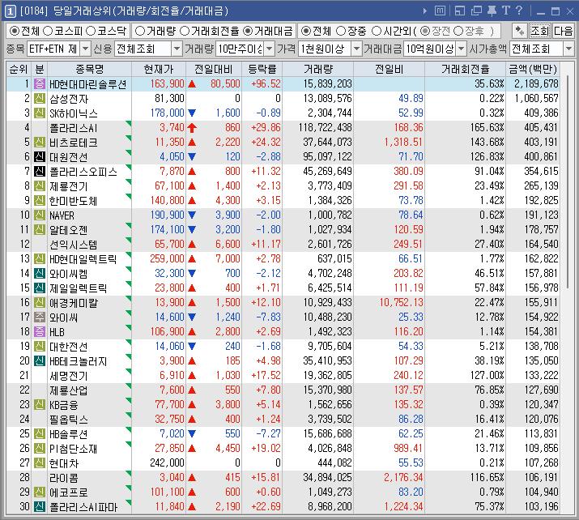
Task: Select the 전체 market radio button
Action: tap(15, 31)
